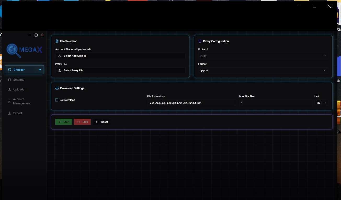Click the Settings gear icon in sidebar
The height and width of the screenshot is (200, 341).
click(10, 80)
